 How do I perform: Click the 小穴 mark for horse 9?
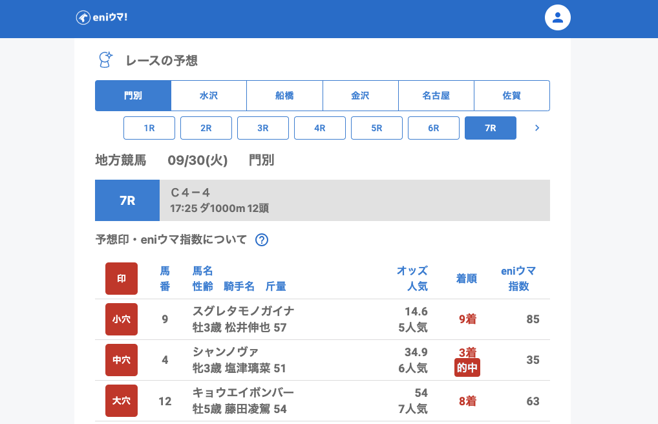122,319
